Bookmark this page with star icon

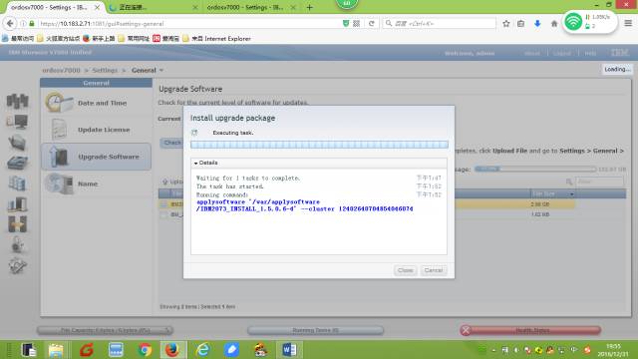[x=506, y=24]
